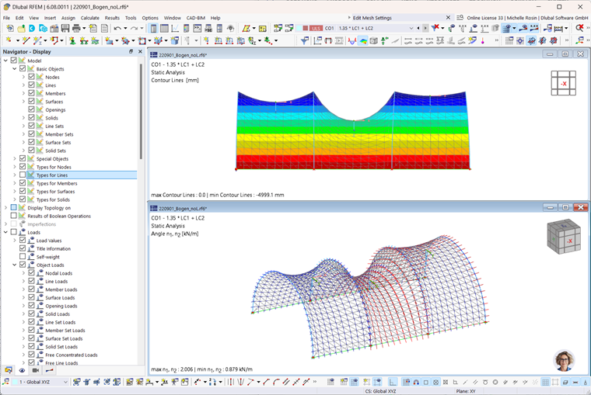Screen dimensions: 591x395
Task: Go to next load case arrow
Action: click(425, 28)
